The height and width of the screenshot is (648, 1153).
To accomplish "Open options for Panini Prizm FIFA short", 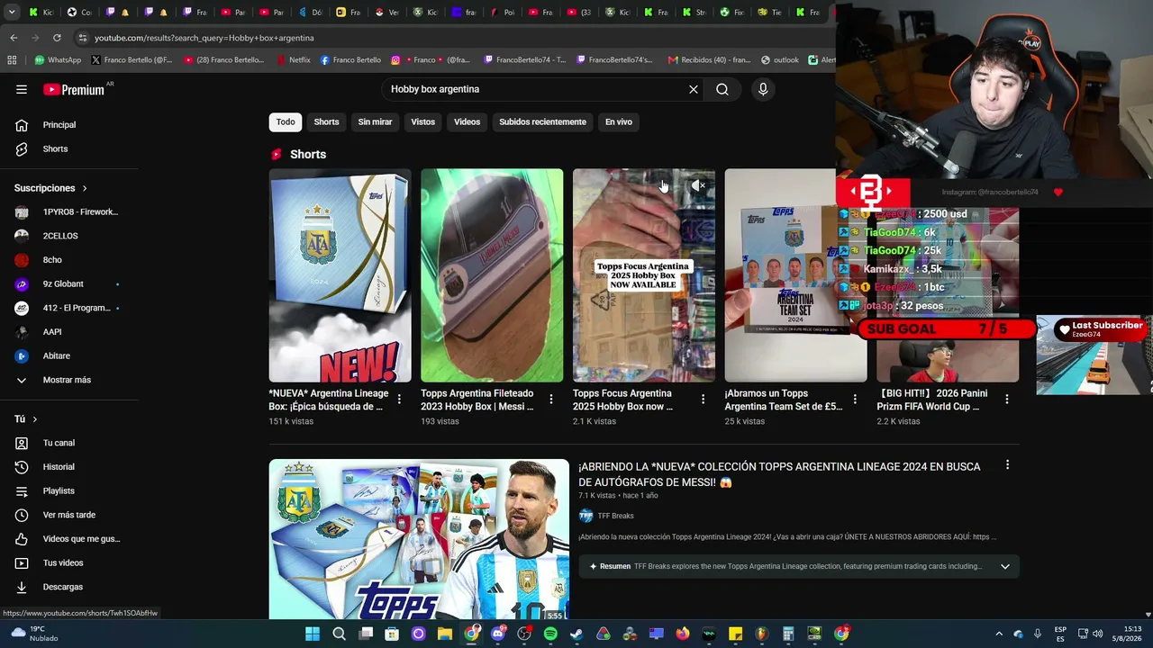I will pos(1007,399).
